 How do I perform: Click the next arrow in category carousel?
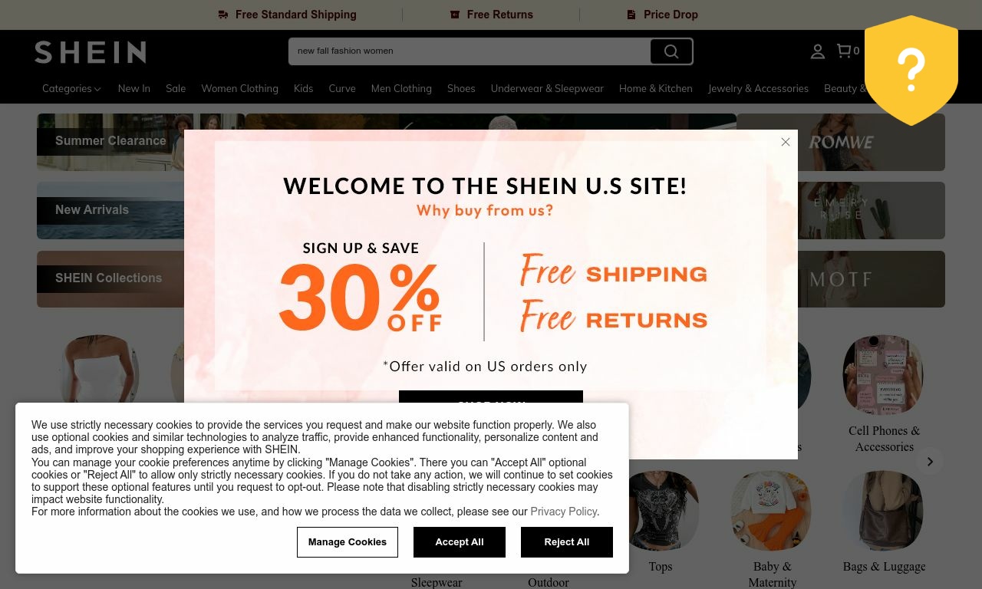[x=929, y=462]
